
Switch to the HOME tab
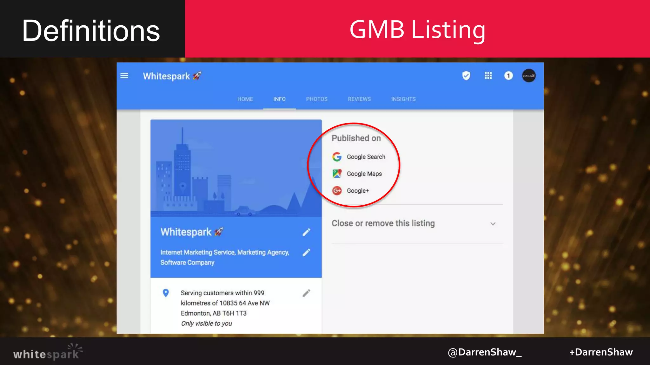coord(245,99)
